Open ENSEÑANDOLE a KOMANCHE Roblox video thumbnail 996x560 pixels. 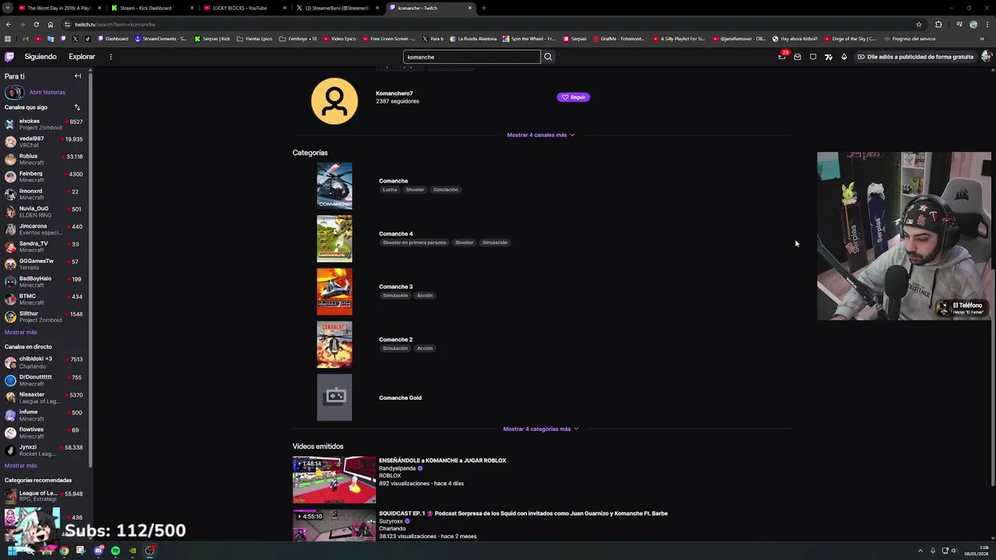point(335,480)
